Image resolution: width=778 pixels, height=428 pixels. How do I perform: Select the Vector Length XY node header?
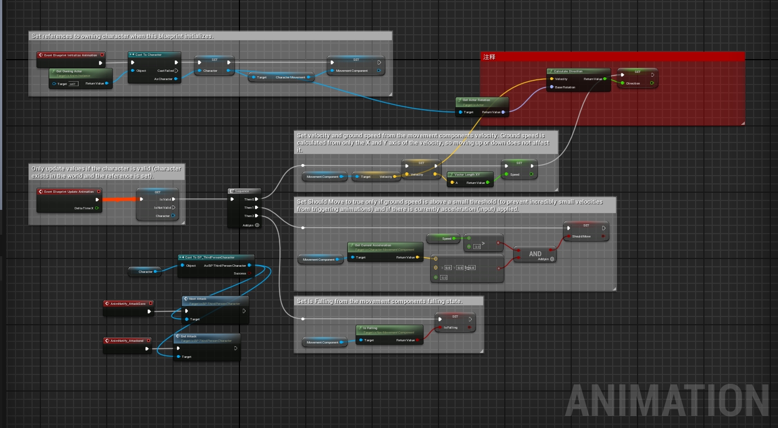[471, 175]
